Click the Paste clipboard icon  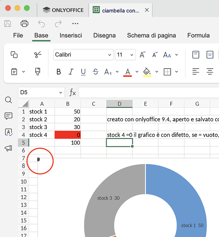click(x=14, y=72)
